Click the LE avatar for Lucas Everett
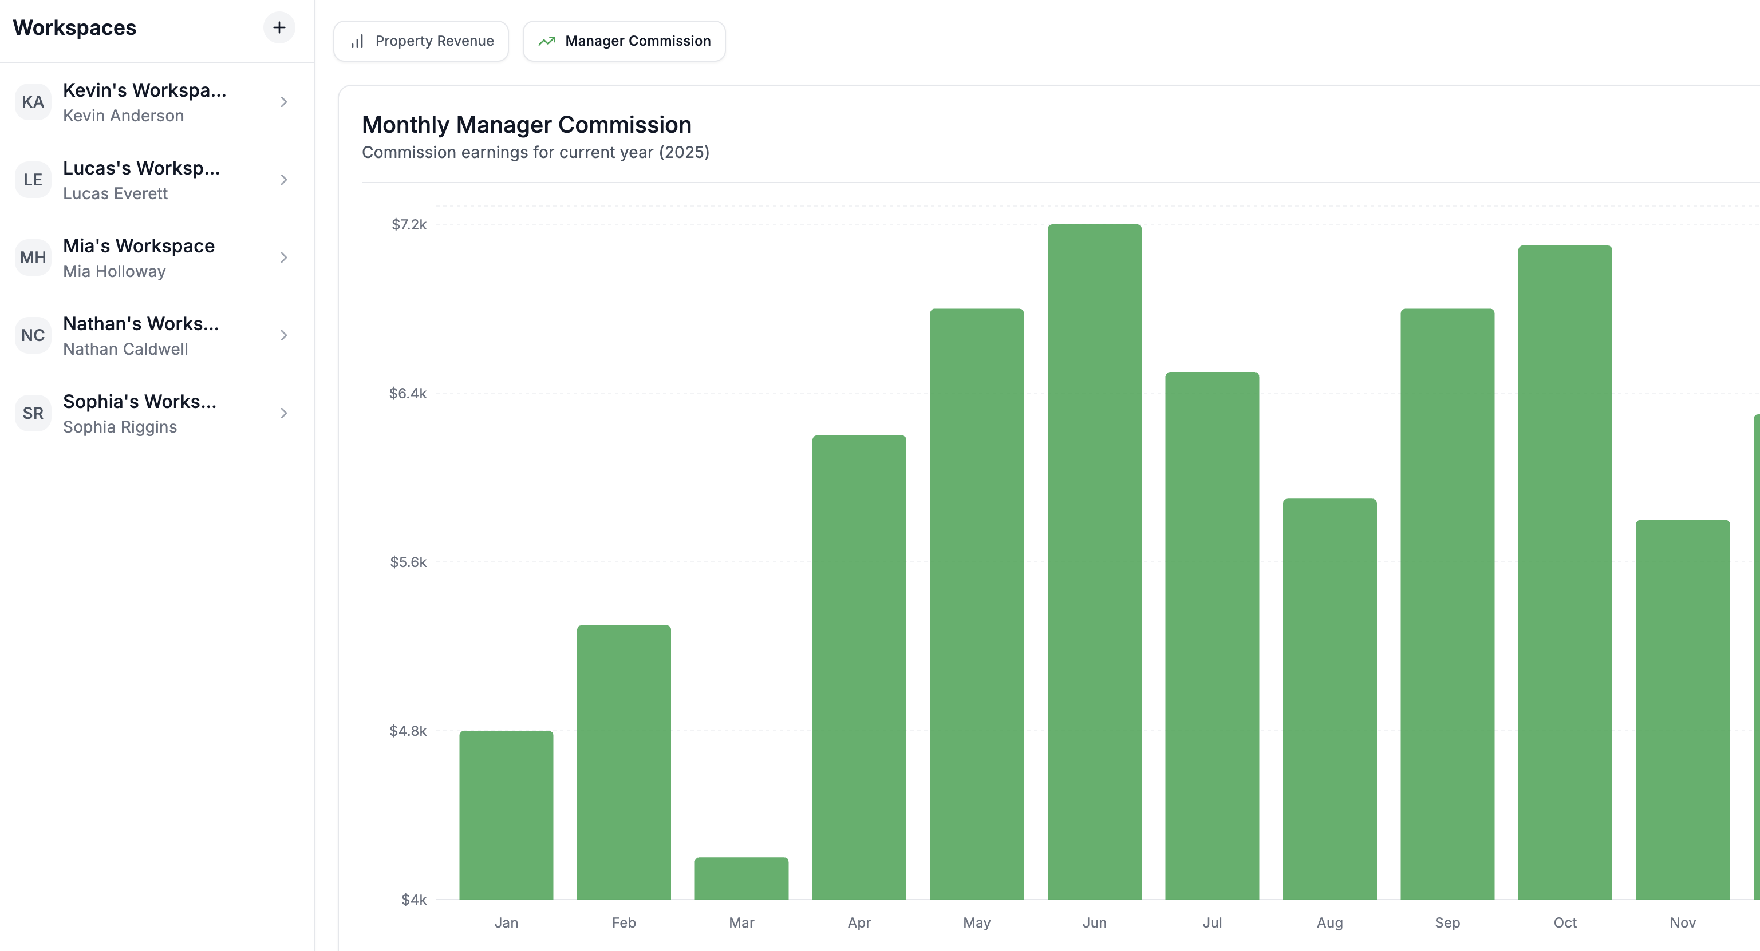Image resolution: width=1760 pixels, height=951 pixels. click(33, 180)
